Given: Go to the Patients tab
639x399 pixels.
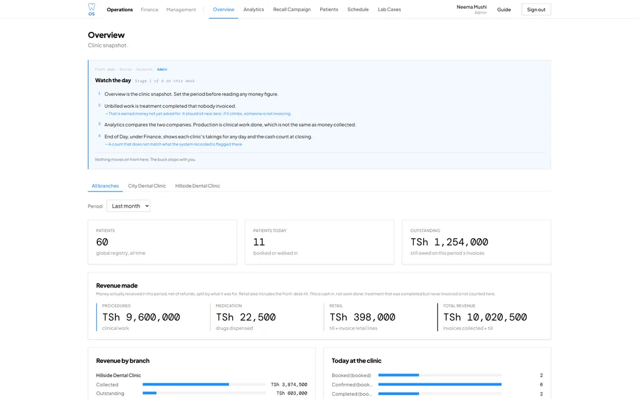Looking at the screenshot, I should pyautogui.click(x=329, y=9).
